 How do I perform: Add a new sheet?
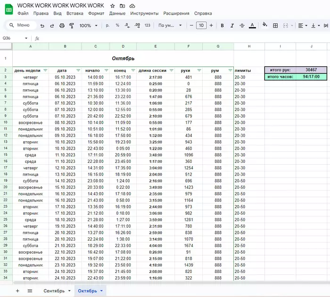(18, 291)
